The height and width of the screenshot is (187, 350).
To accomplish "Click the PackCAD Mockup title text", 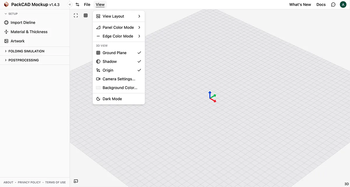I will tap(29, 5).
